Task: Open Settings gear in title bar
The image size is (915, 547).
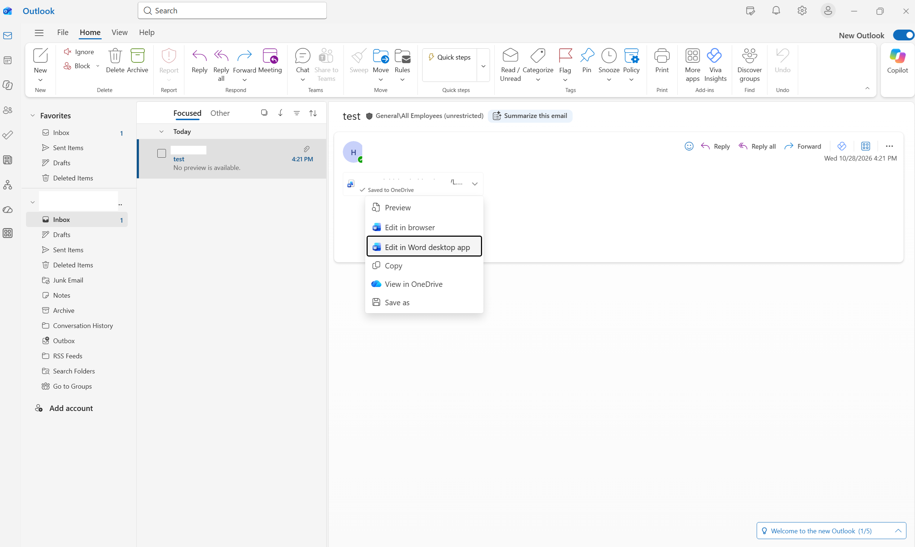Action: tap(802, 11)
